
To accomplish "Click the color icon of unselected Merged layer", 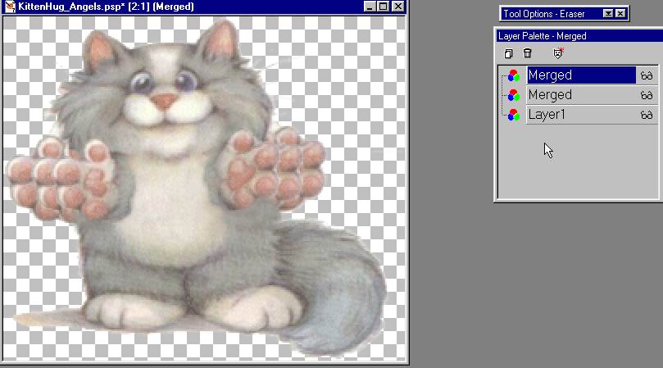I will coord(513,95).
